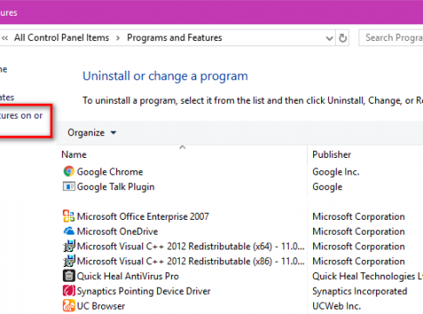
Task: Open breadcrumb arrow after All Control Panel Items
Action: (x=118, y=38)
